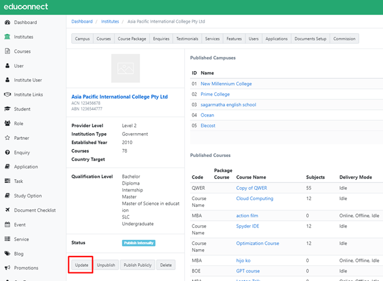Click the Publish Publicly button
The image size is (383, 281).
(137, 265)
